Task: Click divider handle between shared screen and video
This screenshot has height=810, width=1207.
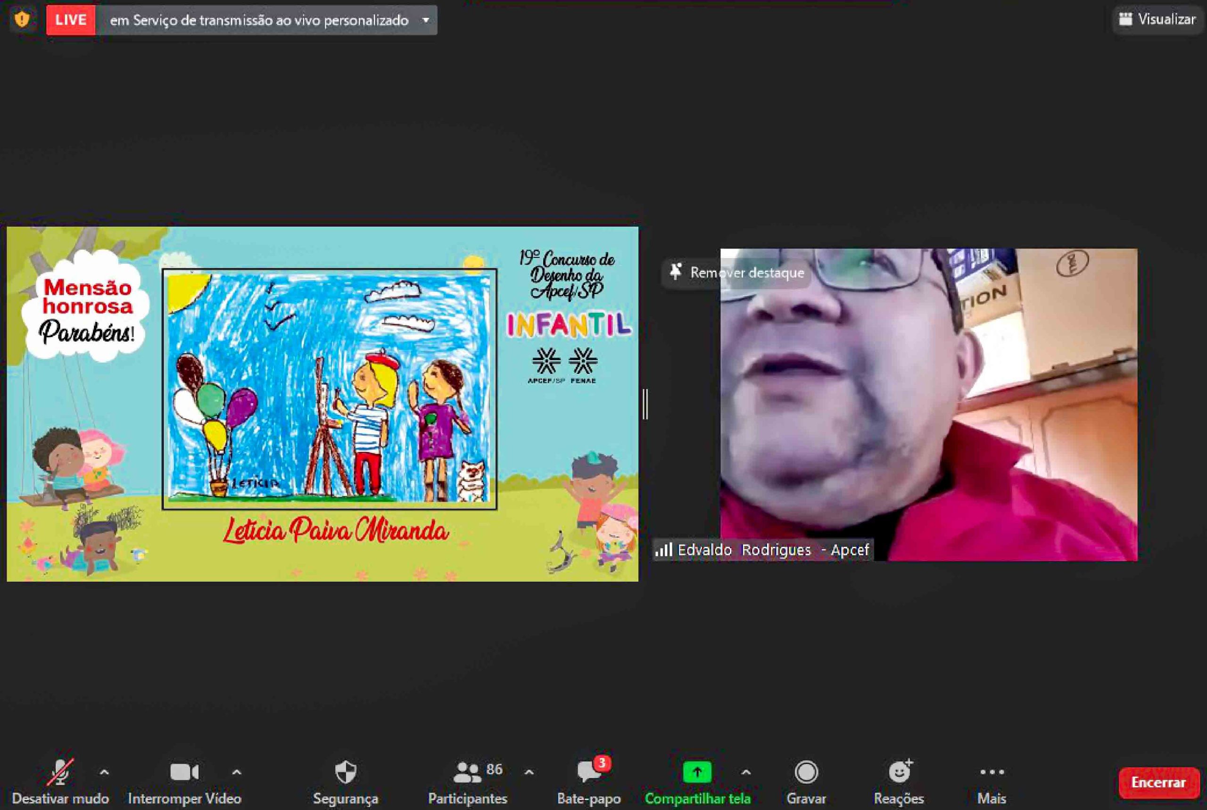Action: coord(645,404)
